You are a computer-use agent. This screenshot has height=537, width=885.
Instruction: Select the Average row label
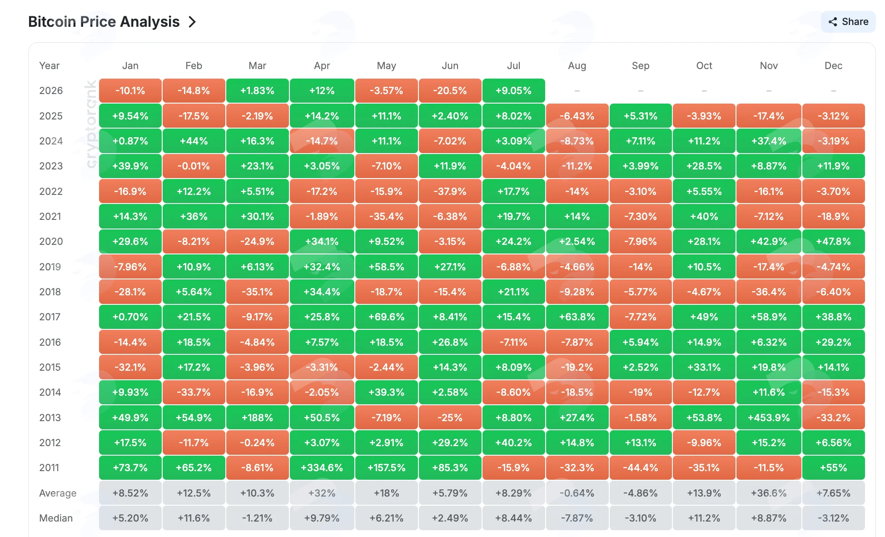[x=58, y=493]
